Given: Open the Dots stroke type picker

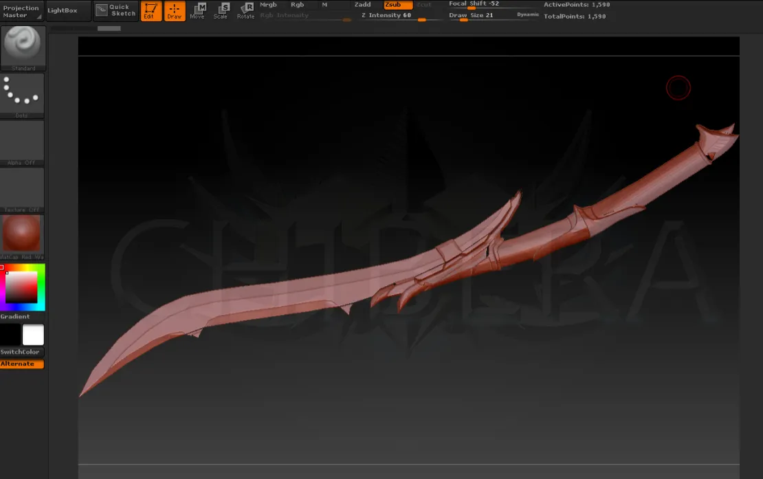Looking at the screenshot, I should [x=22, y=94].
